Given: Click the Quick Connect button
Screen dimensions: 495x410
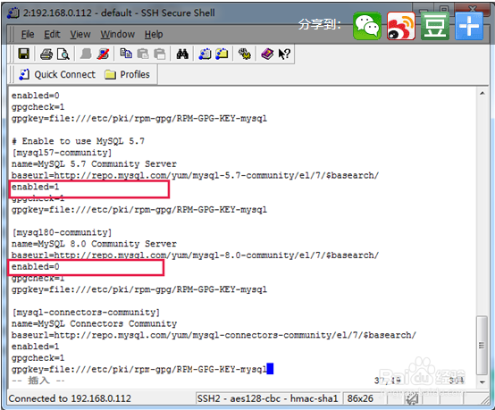Looking at the screenshot, I should click(57, 74).
